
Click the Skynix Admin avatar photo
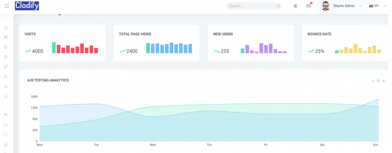coord(326,6)
